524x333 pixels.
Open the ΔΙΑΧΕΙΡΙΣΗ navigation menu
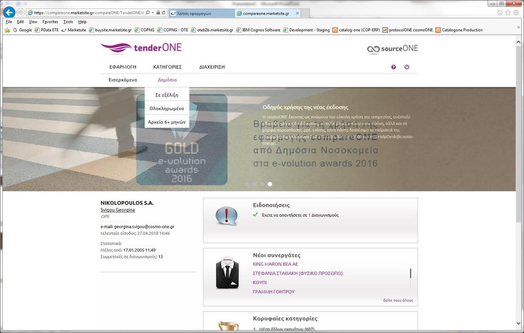click(212, 67)
